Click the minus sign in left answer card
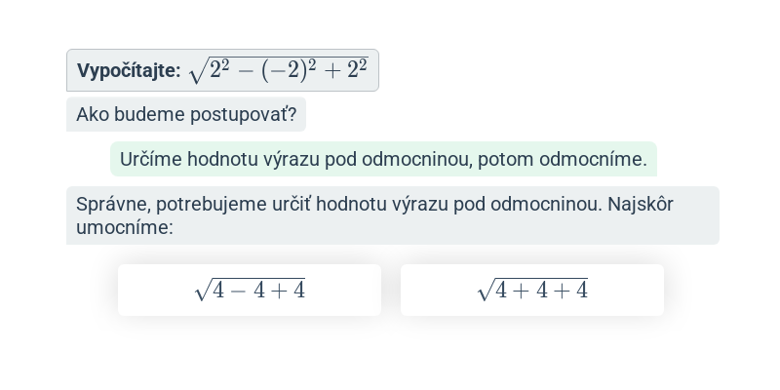 239,291
